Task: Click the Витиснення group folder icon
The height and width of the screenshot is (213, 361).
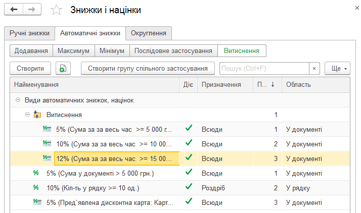Action: coord(37,115)
